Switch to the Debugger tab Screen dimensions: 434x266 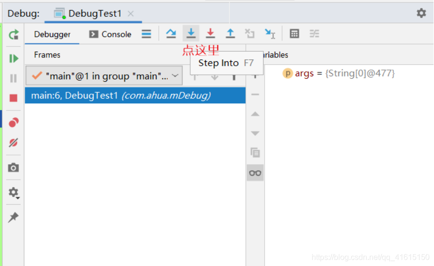(x=52, y=34)
